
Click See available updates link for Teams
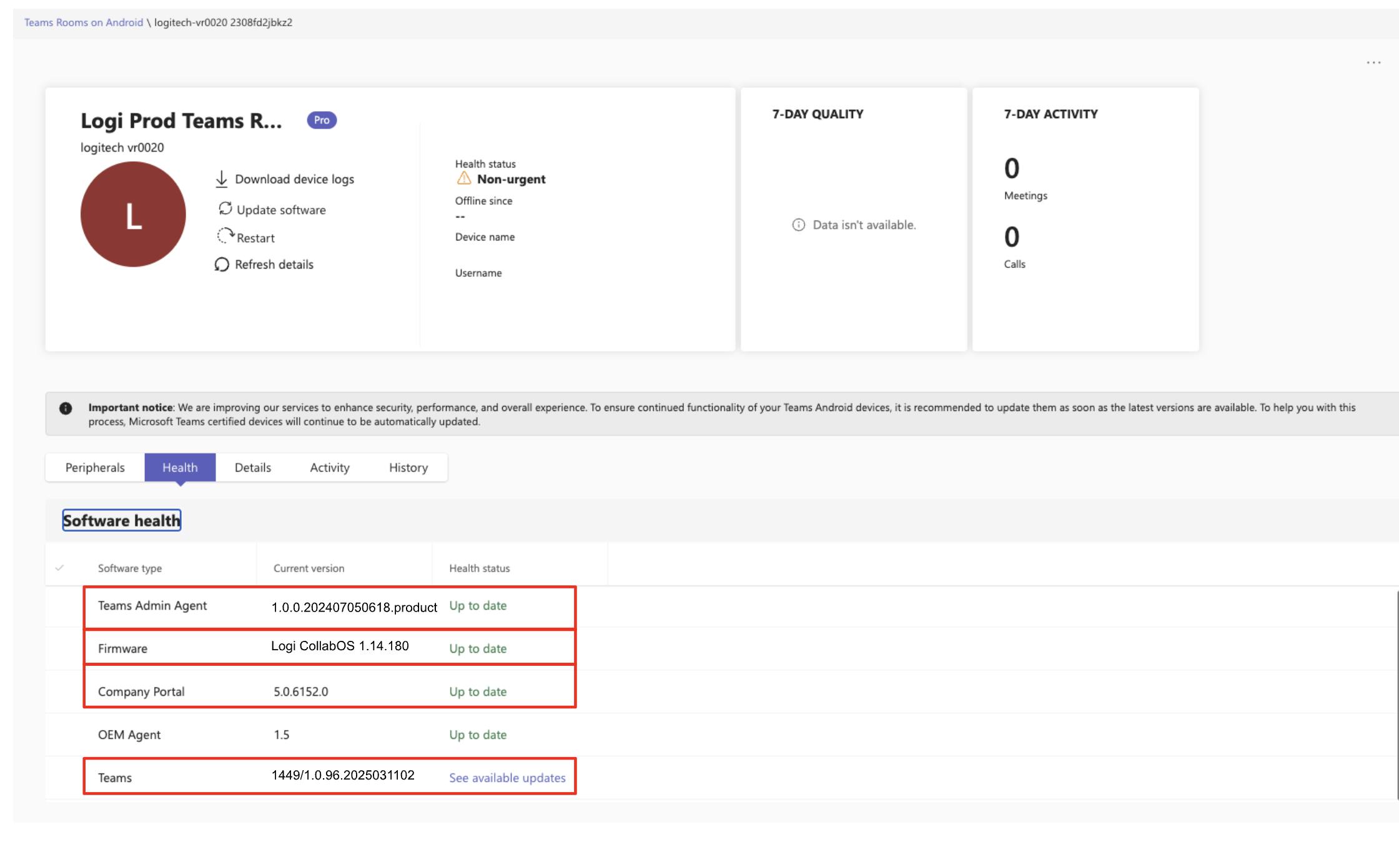coord(507,778)
